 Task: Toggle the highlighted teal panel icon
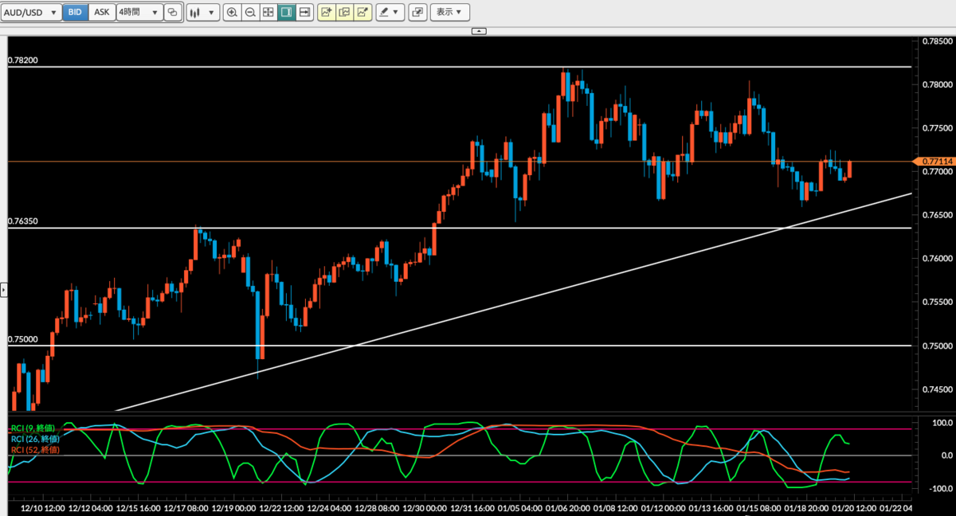(x=287, y=12)
